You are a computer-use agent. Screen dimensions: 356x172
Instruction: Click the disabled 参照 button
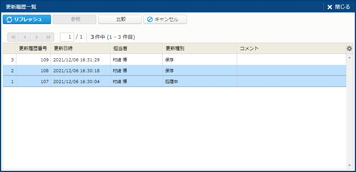pyautogui.click(x=74, y=19)
